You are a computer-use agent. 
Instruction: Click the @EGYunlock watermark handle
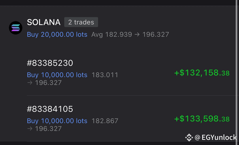click(x=216, y=138)
